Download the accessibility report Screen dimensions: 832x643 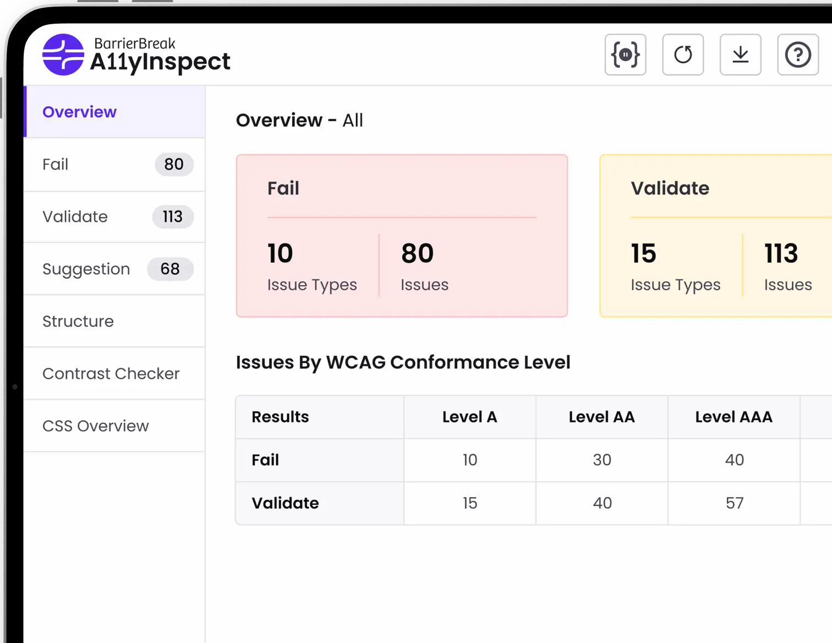740,55
